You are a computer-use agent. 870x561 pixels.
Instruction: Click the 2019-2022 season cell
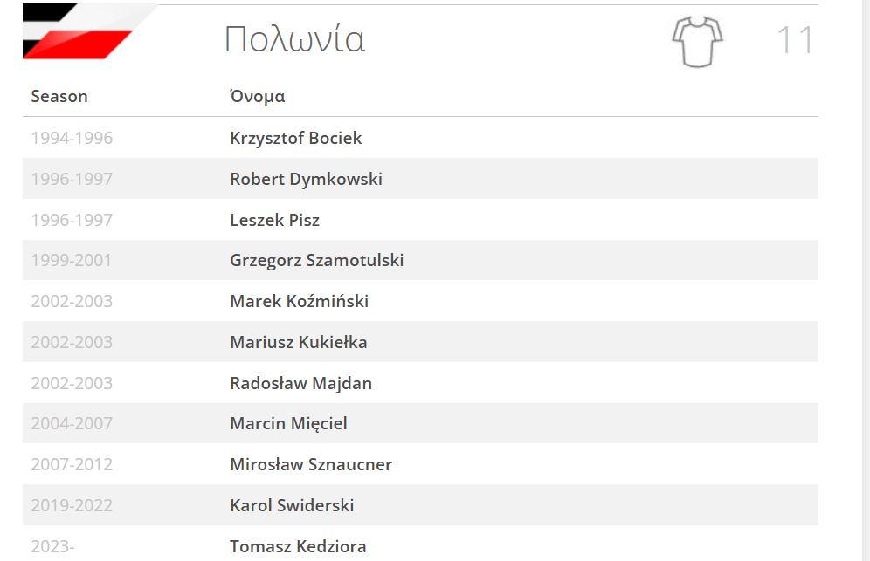72,505
